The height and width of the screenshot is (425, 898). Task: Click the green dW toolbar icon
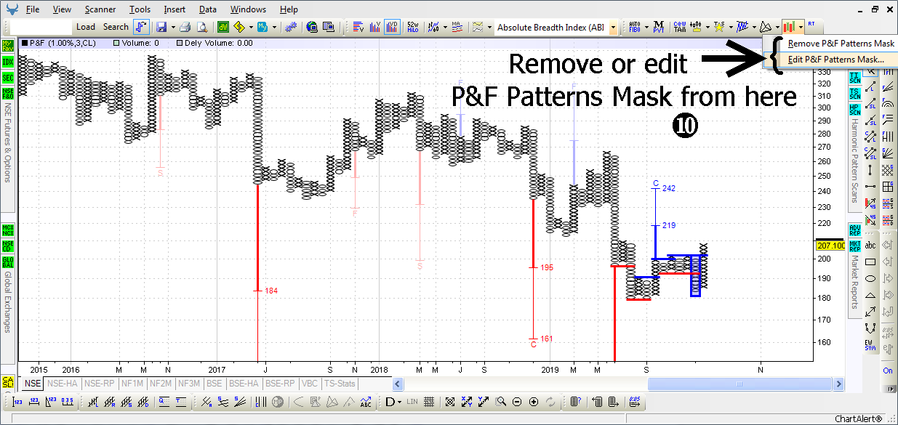pos(222,27)
